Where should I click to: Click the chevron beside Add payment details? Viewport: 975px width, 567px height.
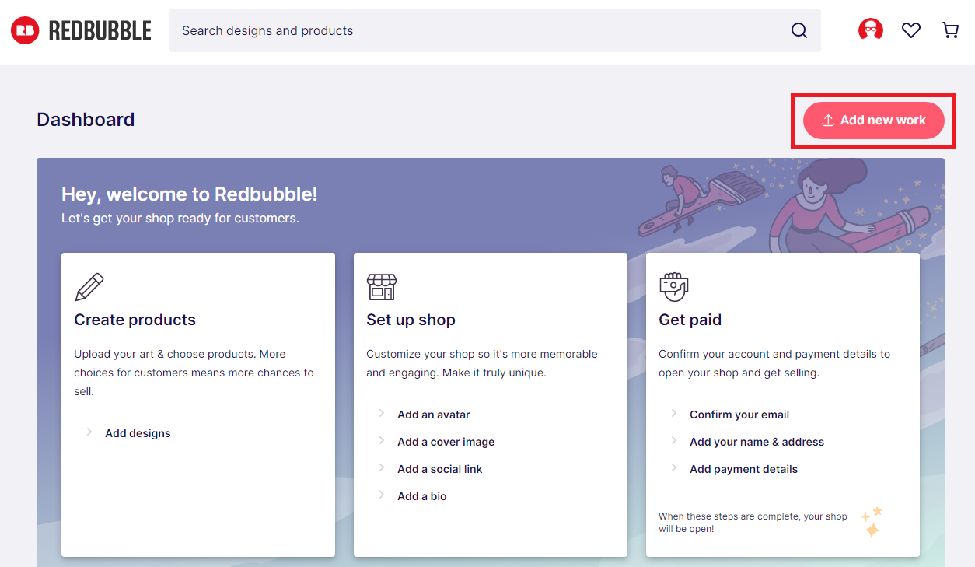pyautogui.click(x=674, y=467)
